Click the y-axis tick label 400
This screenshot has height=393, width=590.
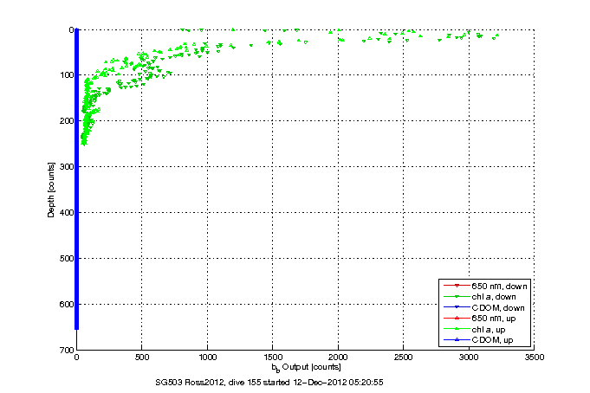coord(67,212)
